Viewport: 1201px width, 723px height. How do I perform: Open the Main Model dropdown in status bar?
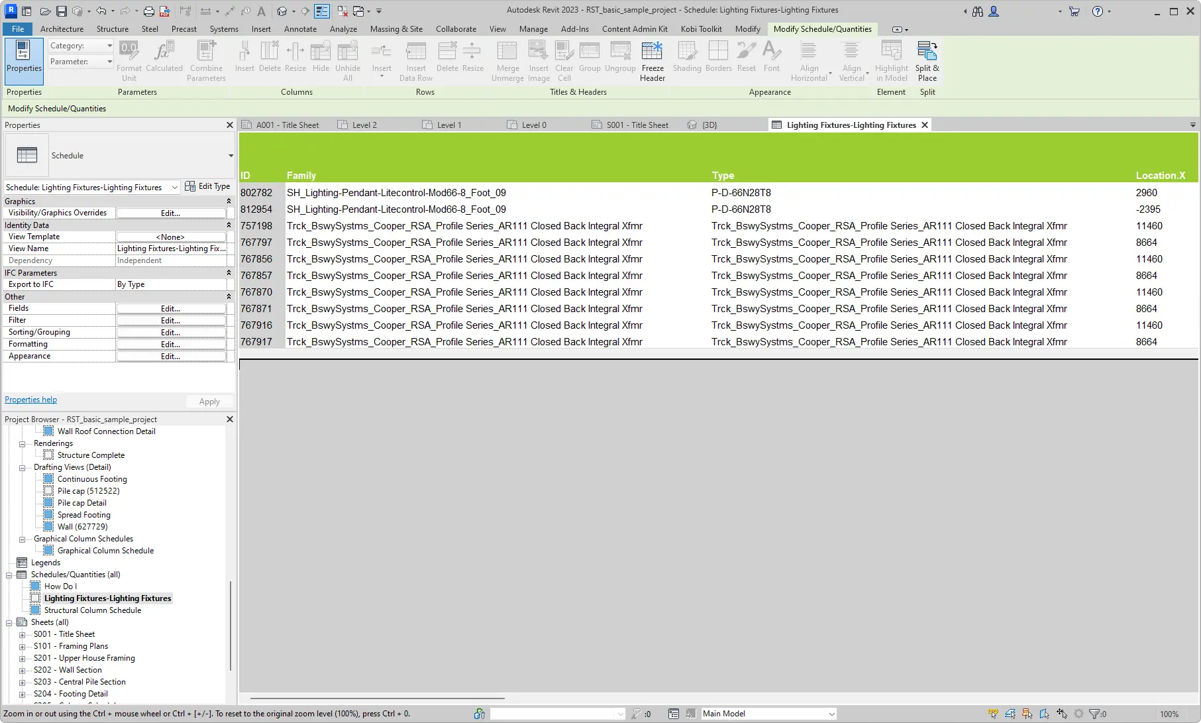767,714
